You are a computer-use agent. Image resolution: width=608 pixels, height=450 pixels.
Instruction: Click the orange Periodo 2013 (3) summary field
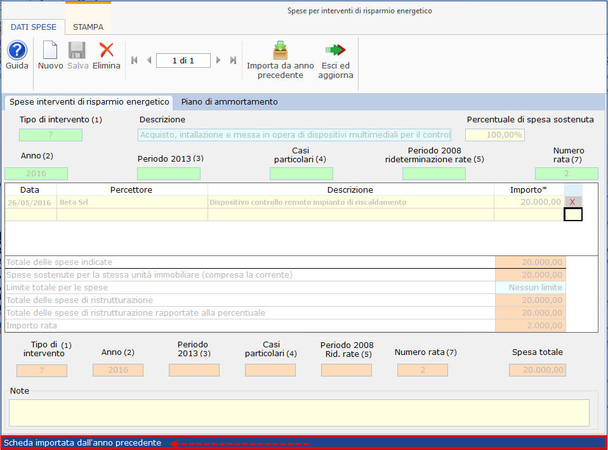click(194, 370)
